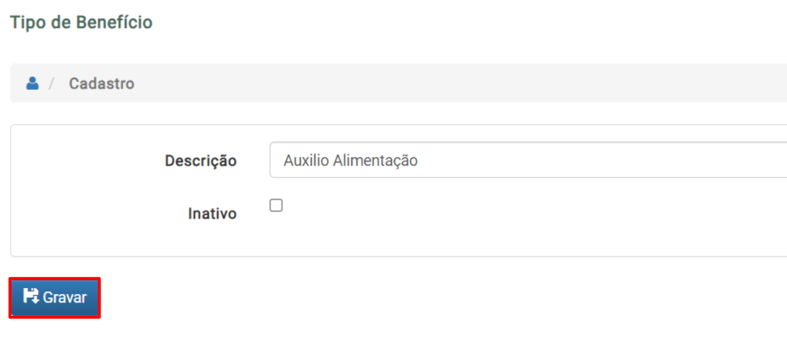The height and width of the screenshot is (337, 787).
Task: Place cursor at end of Descrição field
Action: click(602, 160)
